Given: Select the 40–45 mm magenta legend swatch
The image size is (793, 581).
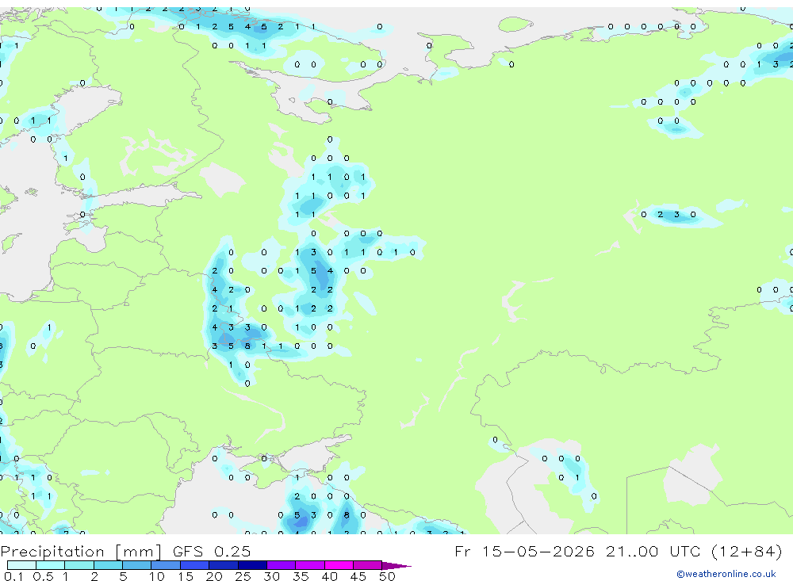Looking at the screenshot, I should pos(339,565).
